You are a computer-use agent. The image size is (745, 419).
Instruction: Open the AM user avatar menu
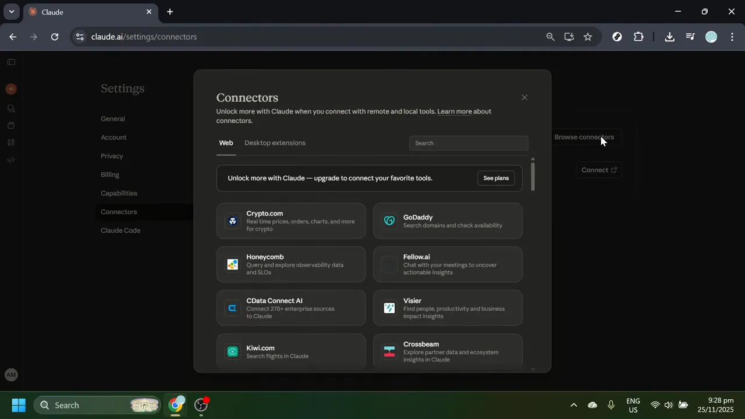(11, 375)
